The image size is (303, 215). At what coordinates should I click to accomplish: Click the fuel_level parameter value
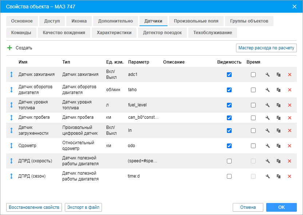[x=137, y=105]
